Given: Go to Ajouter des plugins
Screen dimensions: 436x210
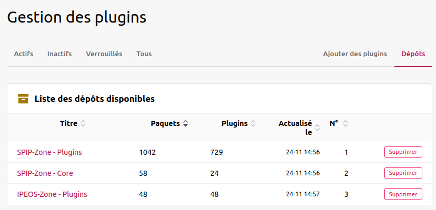Looking at the screenshot, I should 355,54.
